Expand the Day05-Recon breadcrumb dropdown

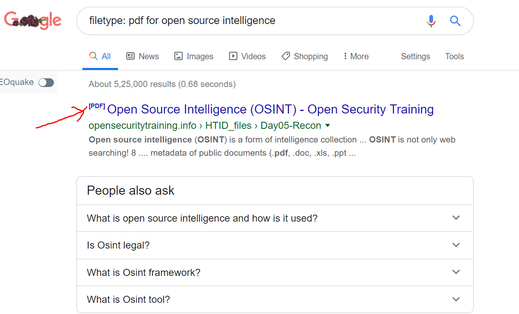(327, 125)
